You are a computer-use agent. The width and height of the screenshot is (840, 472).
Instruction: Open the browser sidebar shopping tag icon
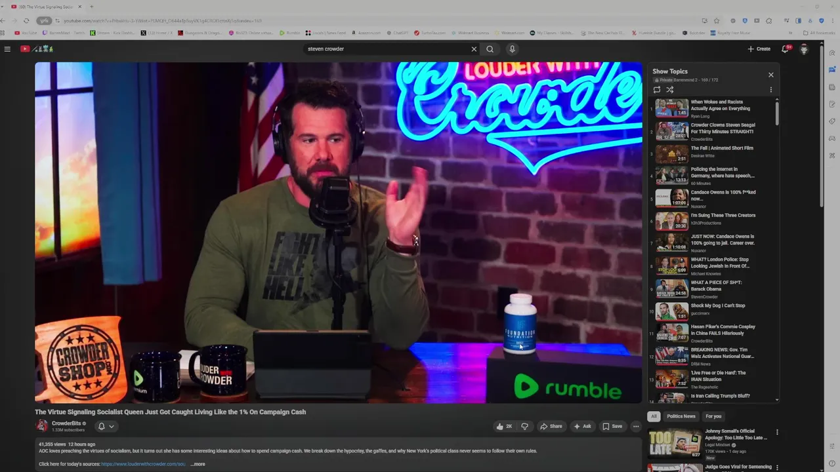[x=832, y=121]
